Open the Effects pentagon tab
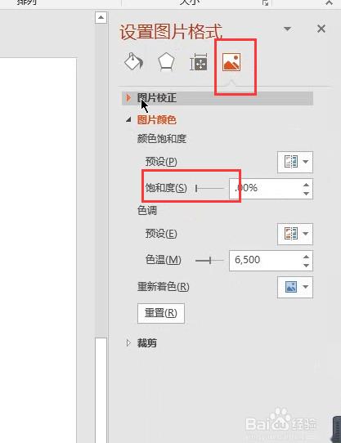This screenshot has height=443, width=341. pyautogui.click(x=166, y=61)
